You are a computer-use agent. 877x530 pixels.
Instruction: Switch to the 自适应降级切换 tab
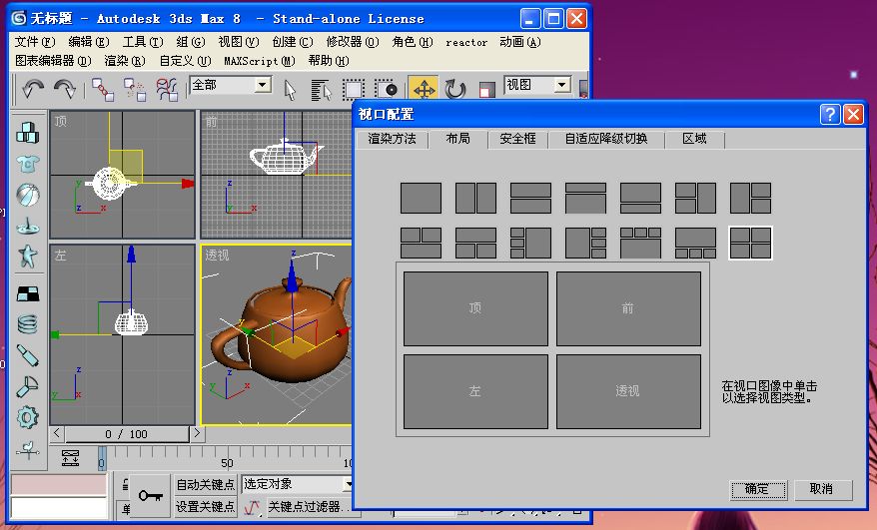pyautogui.click(x=606, y=139)
